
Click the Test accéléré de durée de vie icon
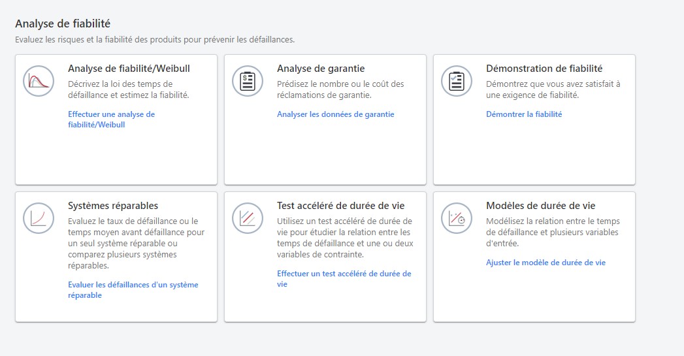pyautogui.click(x=248, y=218)
